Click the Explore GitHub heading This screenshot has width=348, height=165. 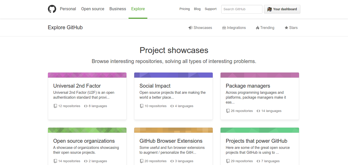point(65,27)
